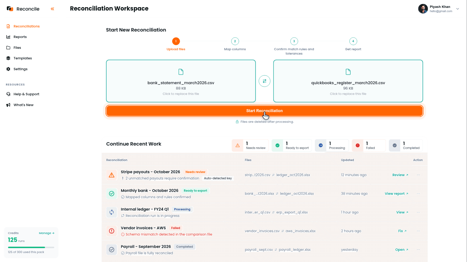467x262 pixels.
Task: Click the Ready to export badge
Action: (195, 190)
